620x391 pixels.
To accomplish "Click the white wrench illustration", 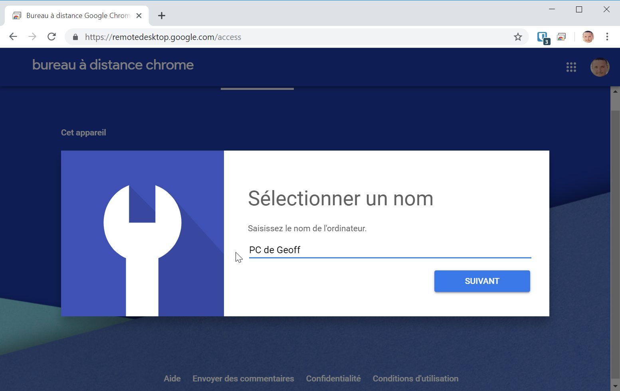I will pos(143,250).
